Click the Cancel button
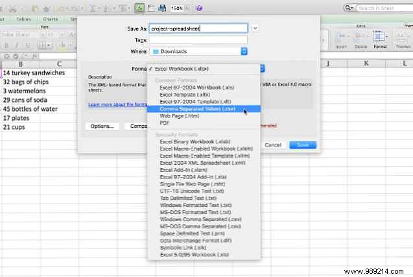The image size is (413, 277). [x=273, y=145]
